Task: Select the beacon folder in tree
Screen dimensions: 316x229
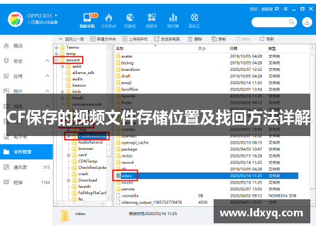Action: click(79, 85)
